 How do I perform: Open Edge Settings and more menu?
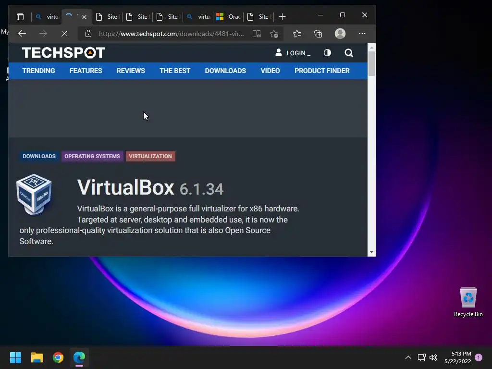click(x=362, y=34)
